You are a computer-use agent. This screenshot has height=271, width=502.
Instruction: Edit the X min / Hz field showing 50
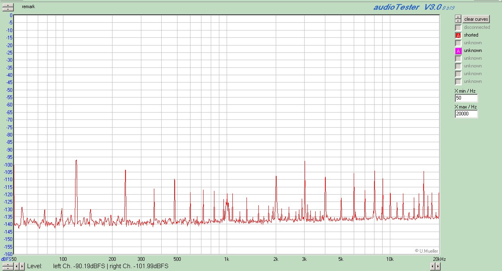click(466, 98)
